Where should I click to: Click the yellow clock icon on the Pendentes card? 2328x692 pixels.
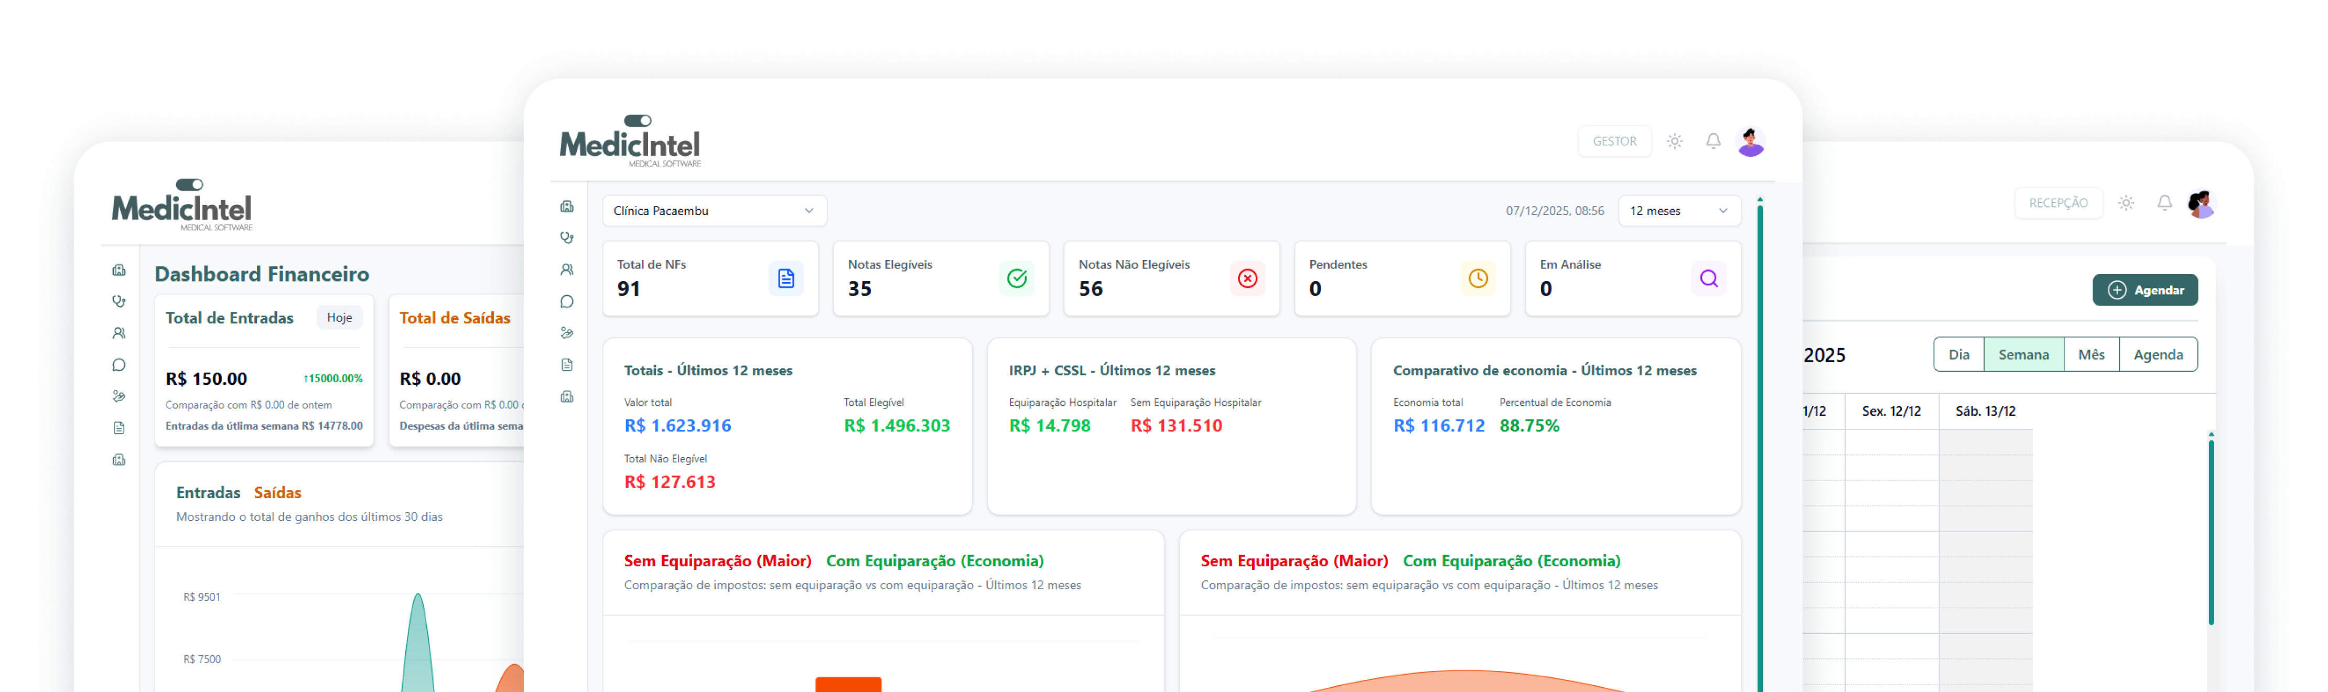click(x=1478, y=279)
